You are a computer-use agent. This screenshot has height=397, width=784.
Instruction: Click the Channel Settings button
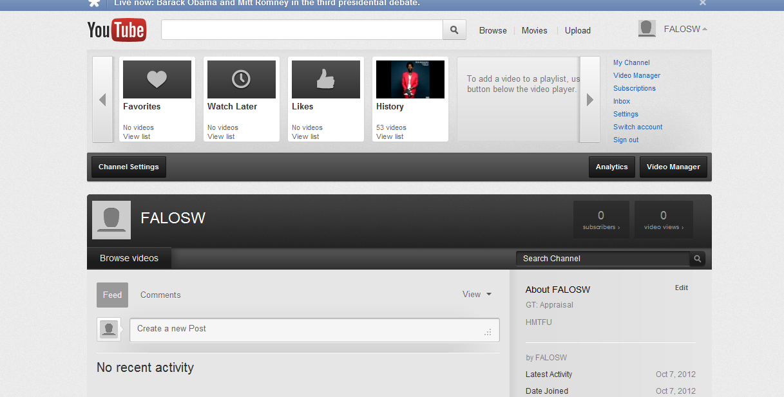[129, 167]
